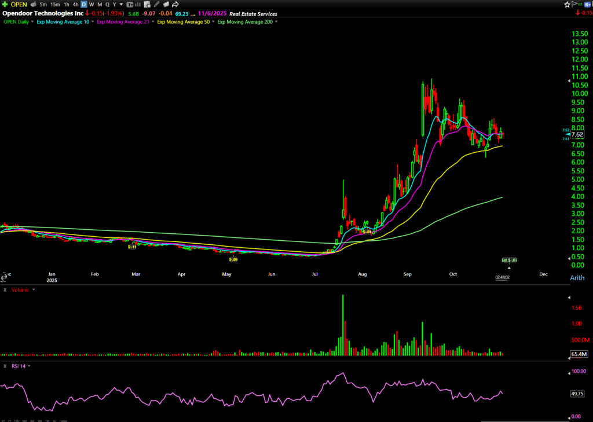
Task: Click the pencil drawing tools icon
Action: pyautogui.click(x=156, y=5)
